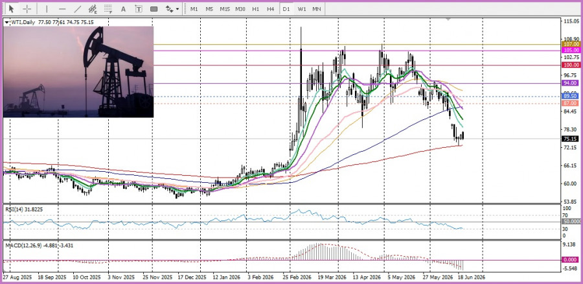Expand the WTI,Daily chart menu arrow
This screenshot has height=284, width=583.
[6, 22]
